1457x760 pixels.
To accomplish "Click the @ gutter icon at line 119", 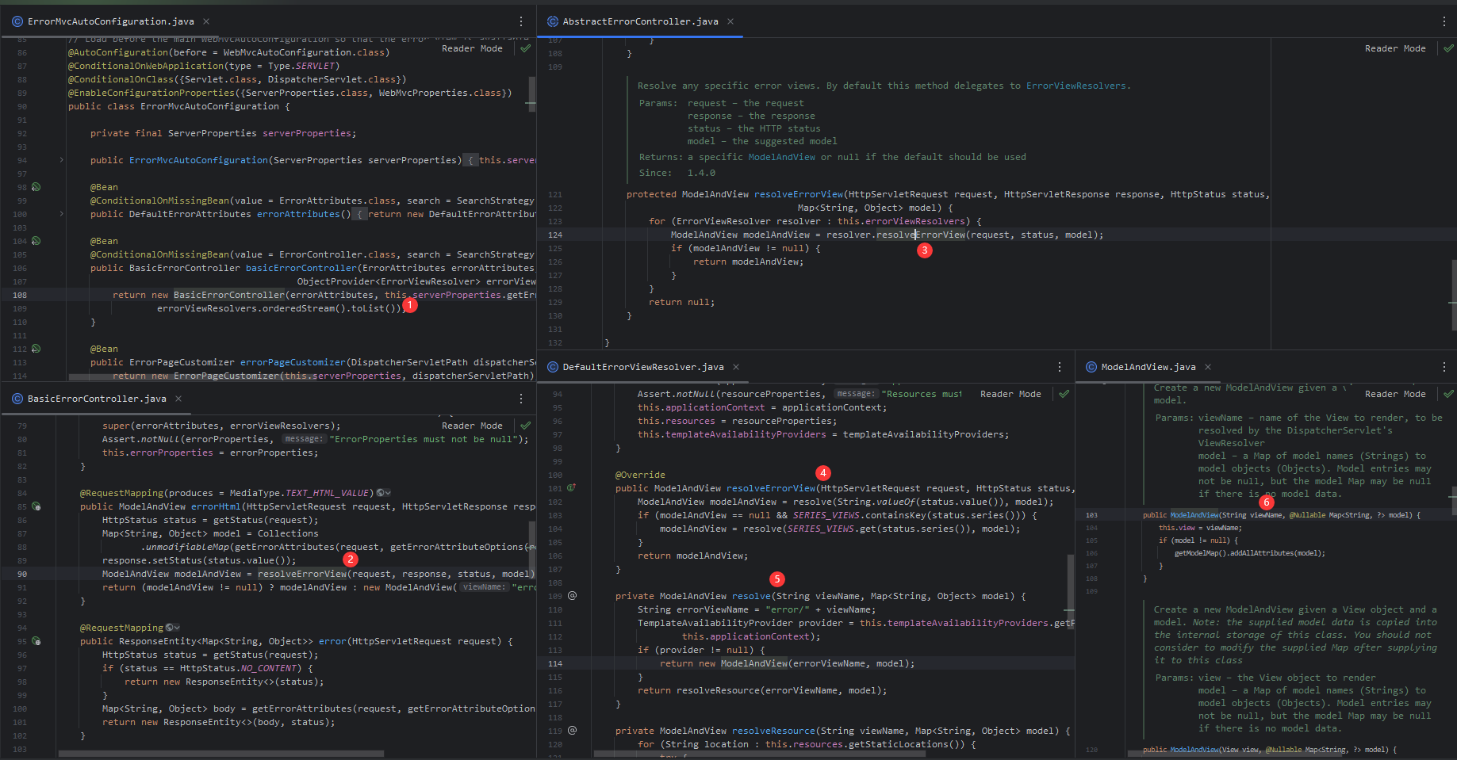I will [x=572, y=731].
